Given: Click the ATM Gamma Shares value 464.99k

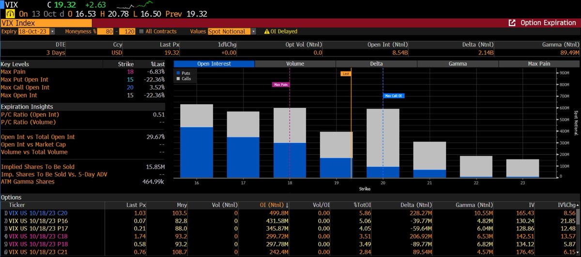Looking at the screenshot, I should [x=153, y=181].
